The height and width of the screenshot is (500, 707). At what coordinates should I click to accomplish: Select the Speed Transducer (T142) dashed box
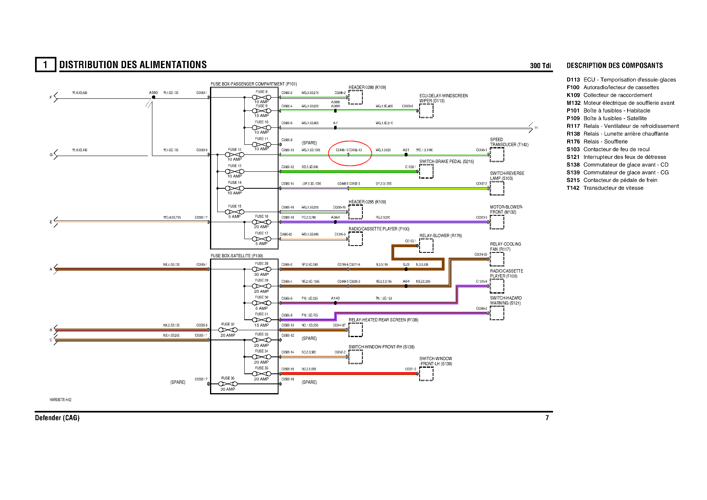click(x=497, y=154)
